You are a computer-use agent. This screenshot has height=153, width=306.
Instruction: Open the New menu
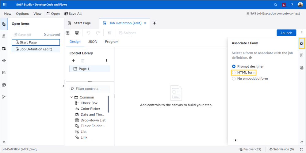pyautogui.click(x=8, y=14)
